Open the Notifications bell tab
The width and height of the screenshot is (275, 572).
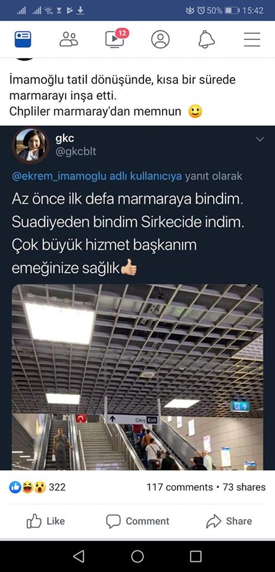[x=207, y=39]
